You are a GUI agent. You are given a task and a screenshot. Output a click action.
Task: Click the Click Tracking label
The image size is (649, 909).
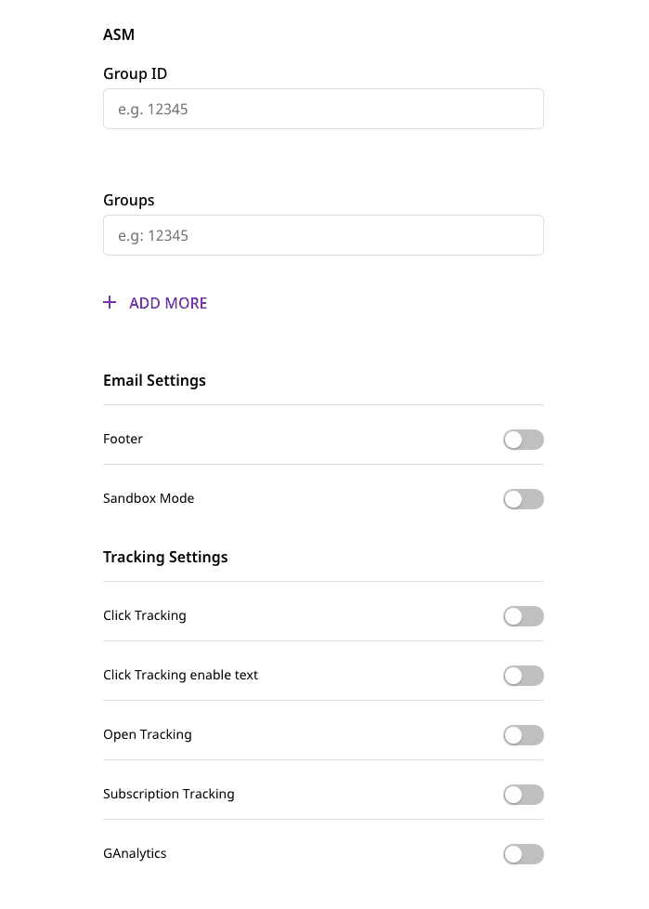pos(144,614)
